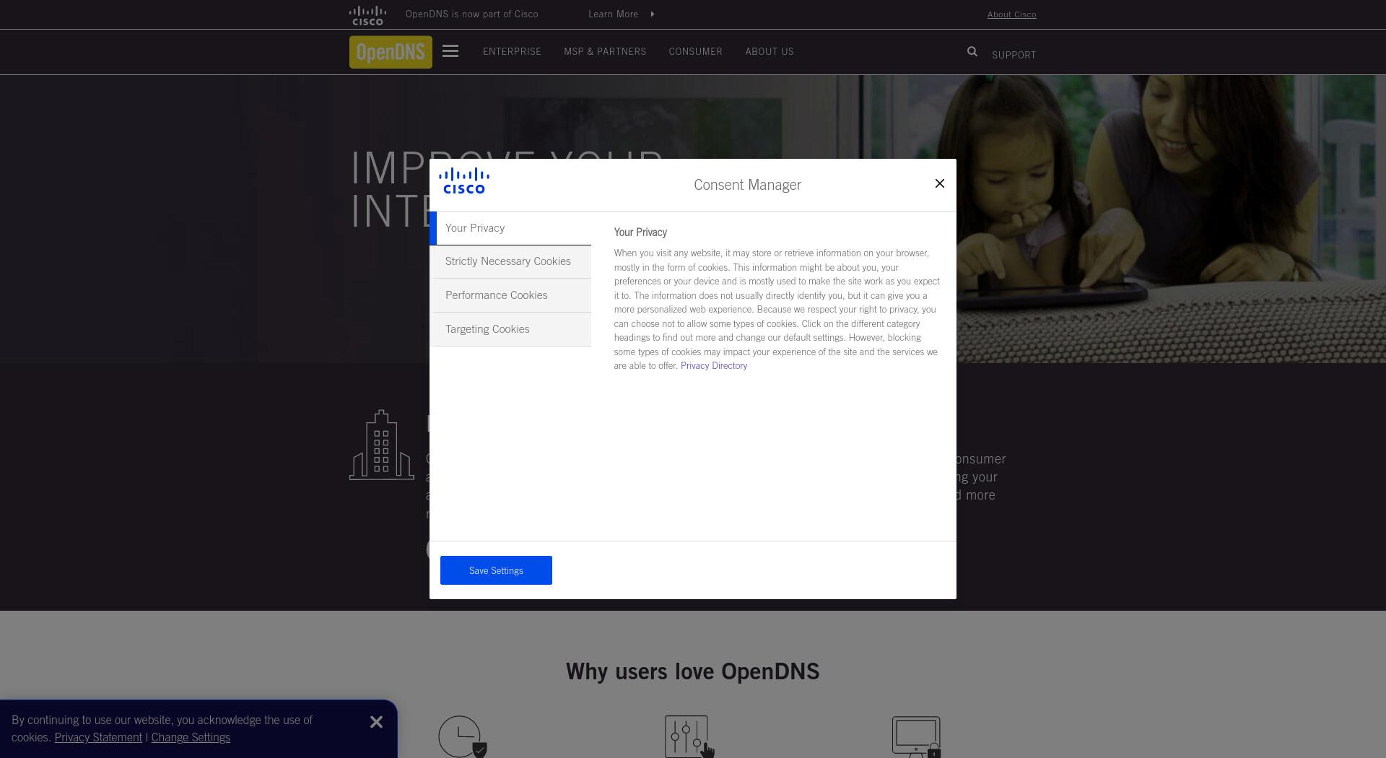Click the Save Settings button
1386x758 pixels.
point(496,570)
